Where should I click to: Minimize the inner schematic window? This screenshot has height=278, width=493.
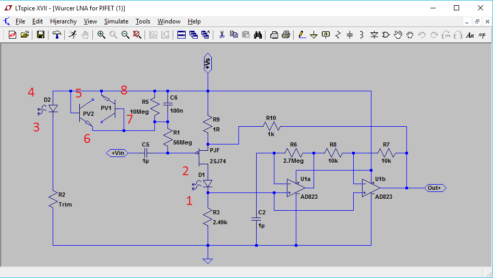click(467, 21)
